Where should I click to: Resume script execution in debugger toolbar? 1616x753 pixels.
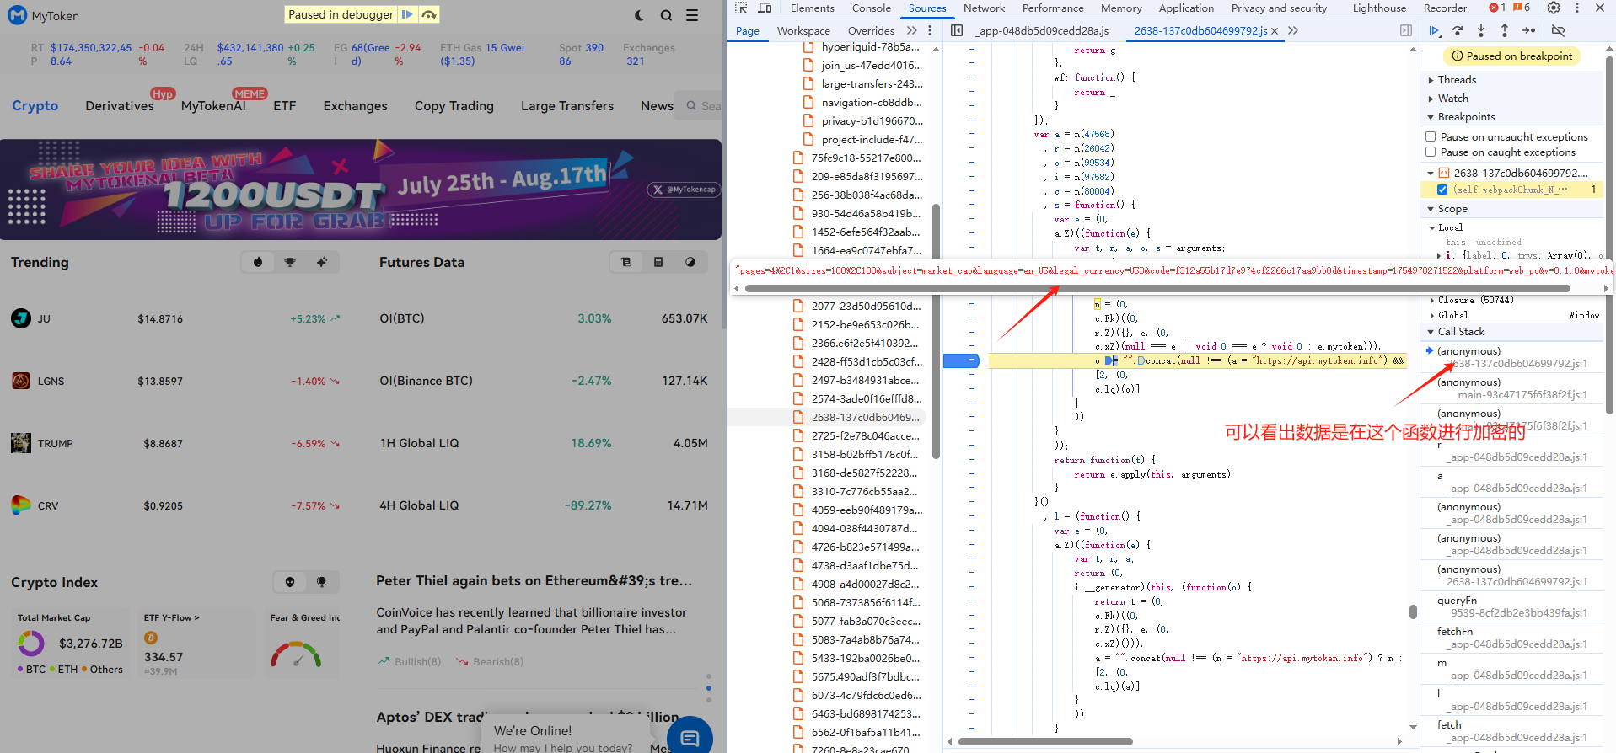(x=1434, y=30)
